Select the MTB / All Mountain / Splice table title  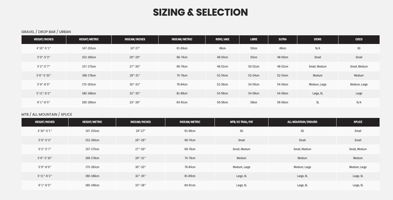click(x=47, y=114)
